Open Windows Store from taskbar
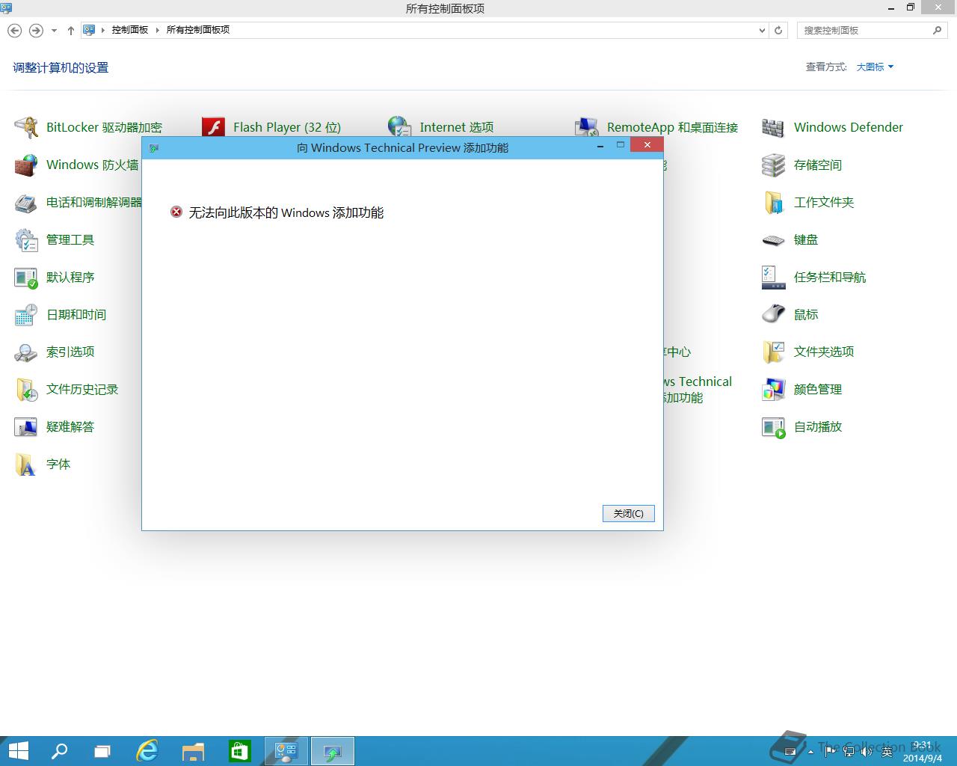The width and height of the screenshot is (957, 766). point(239,751)
